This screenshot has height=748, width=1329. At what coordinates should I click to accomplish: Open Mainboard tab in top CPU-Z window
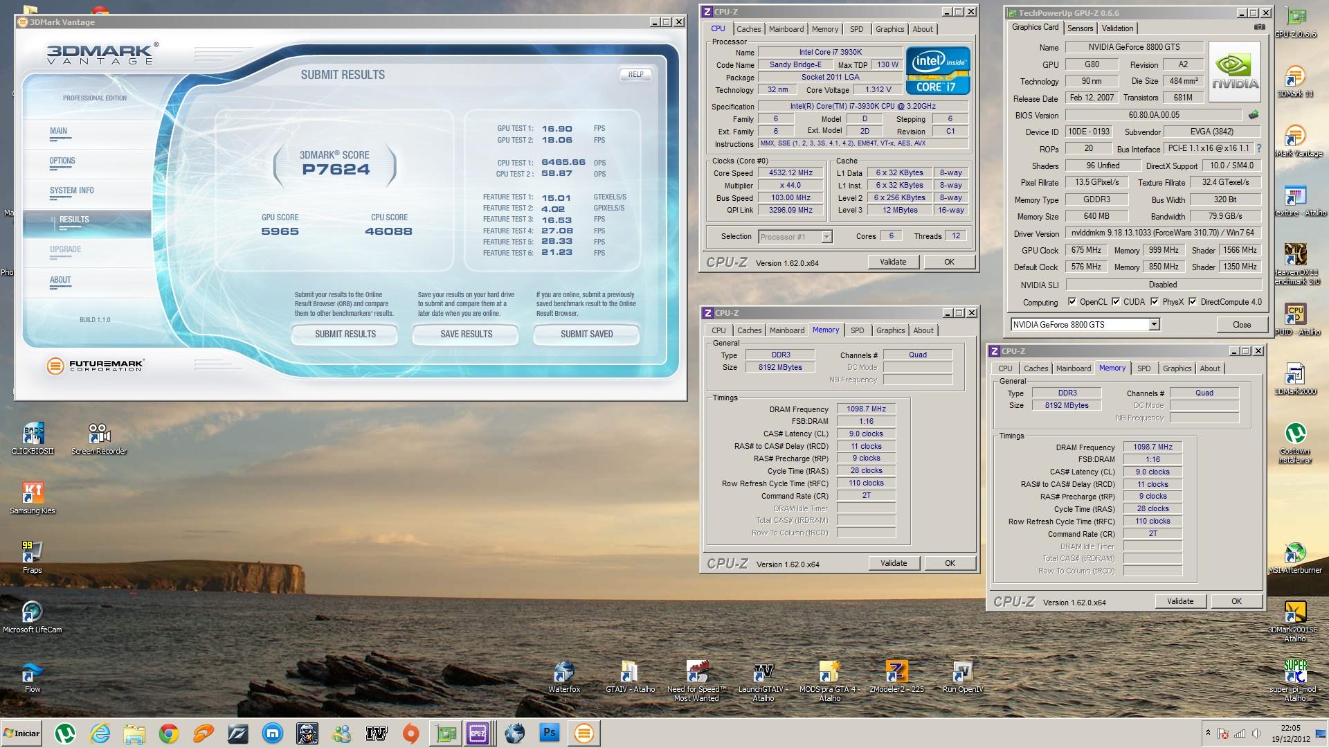pos(786,29)
